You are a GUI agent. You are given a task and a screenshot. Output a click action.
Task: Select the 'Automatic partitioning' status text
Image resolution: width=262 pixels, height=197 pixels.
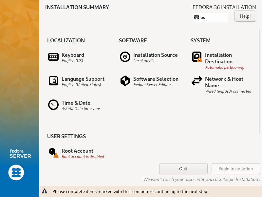point(225,67)
